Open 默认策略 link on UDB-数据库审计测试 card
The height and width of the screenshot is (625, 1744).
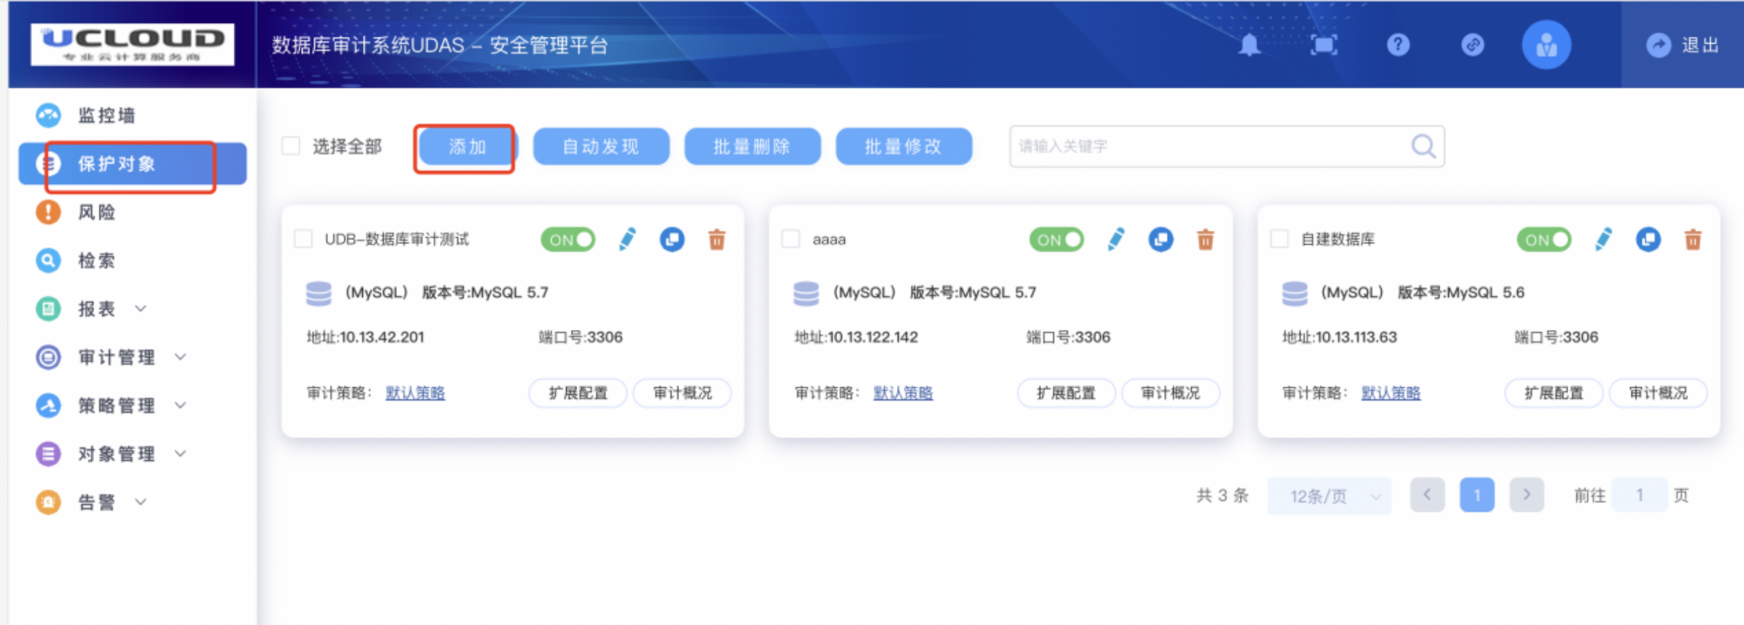pyautogui.click(x=415, y=393)
